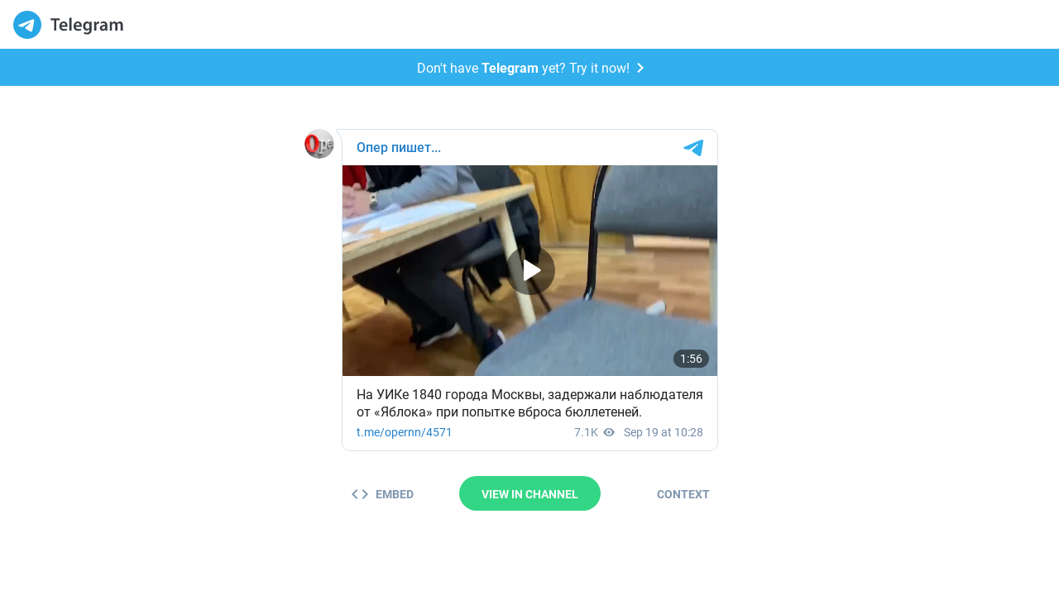Click the word Telegram in the banner
This screenshot has height=595, width=1059.
click(510, 68)
